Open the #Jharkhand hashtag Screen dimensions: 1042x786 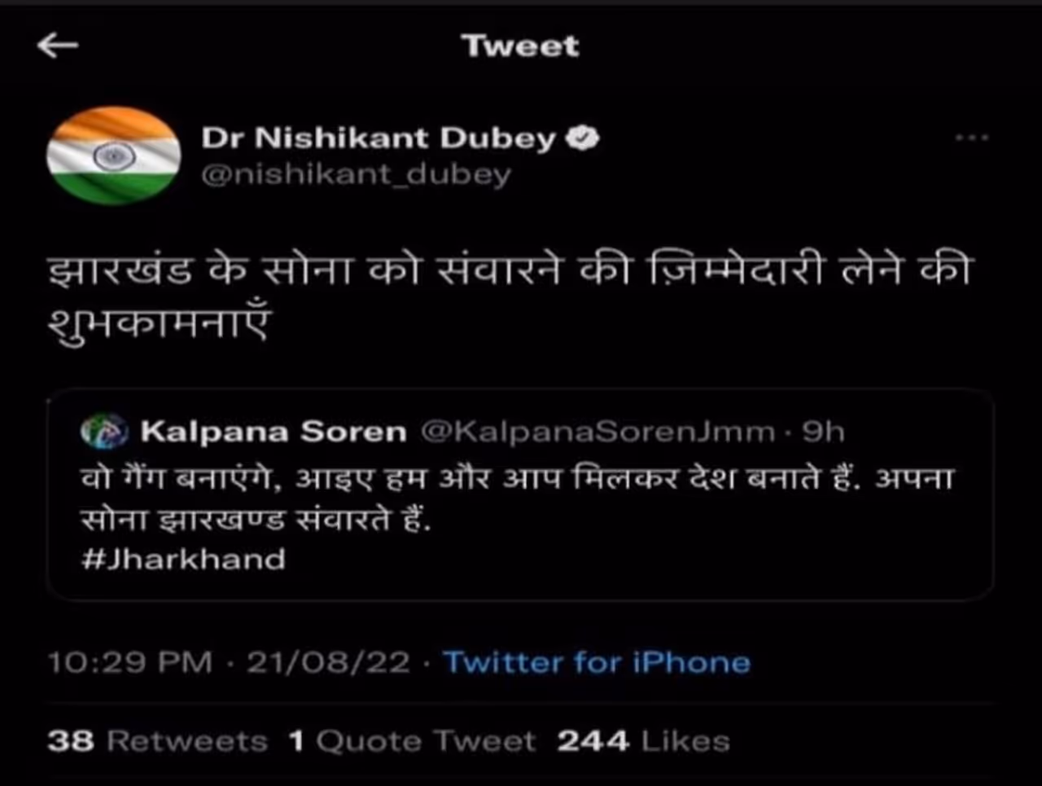(184, 560)
